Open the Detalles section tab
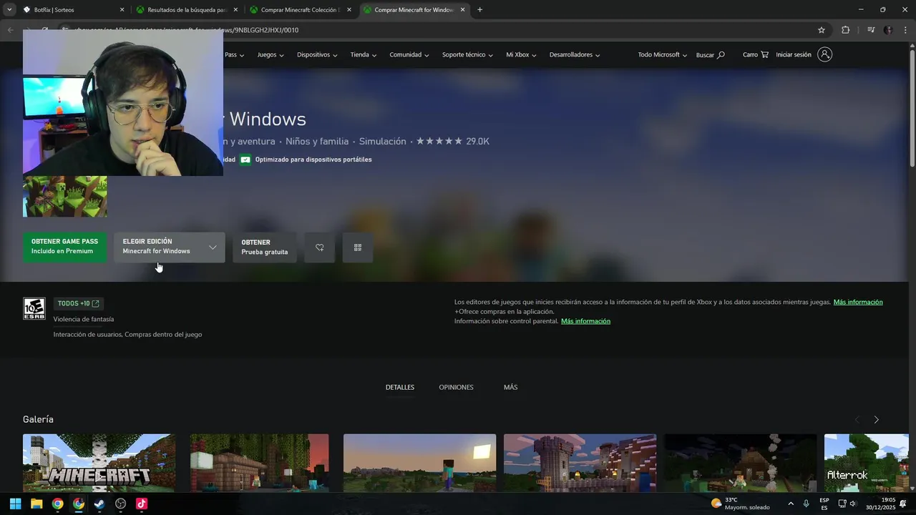 click(400, 387)
